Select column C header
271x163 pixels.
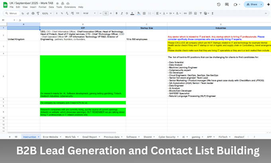pyautogui.click(x=146, y=24)
